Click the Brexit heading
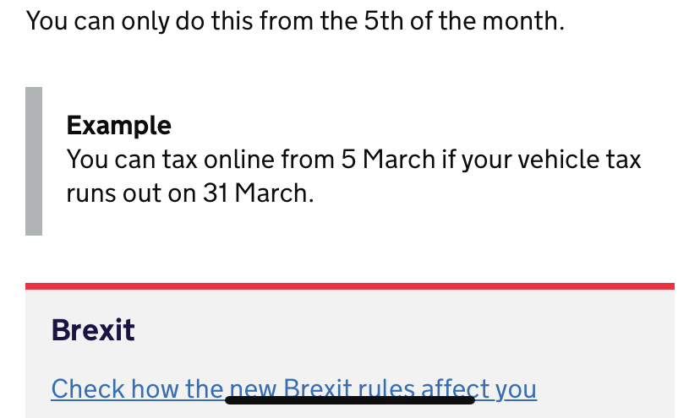 coord(93,330)
